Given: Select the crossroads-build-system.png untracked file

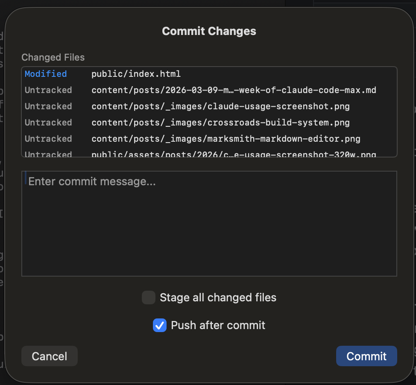Looking at the screenshot, I should 218,122.
